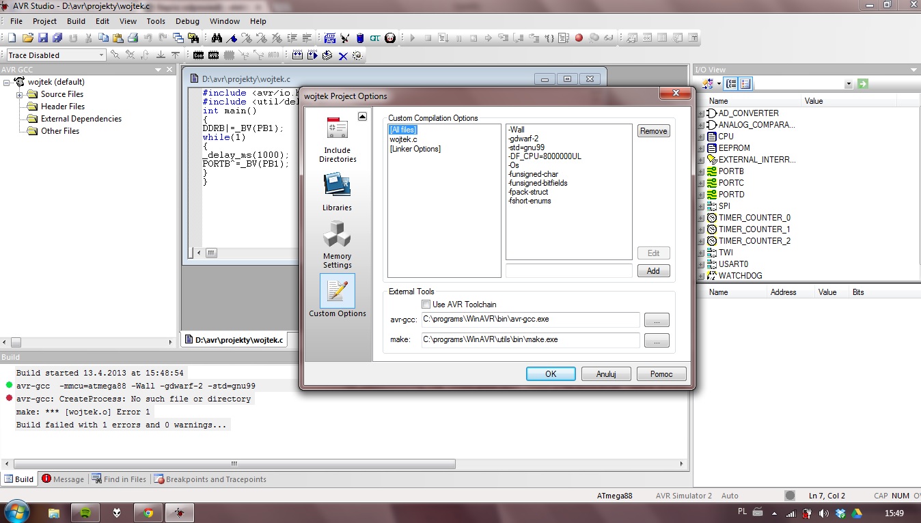Switch to the Find in Files tab
The height and width of the screenshot is (523, 921).
(x=120, y=479)
